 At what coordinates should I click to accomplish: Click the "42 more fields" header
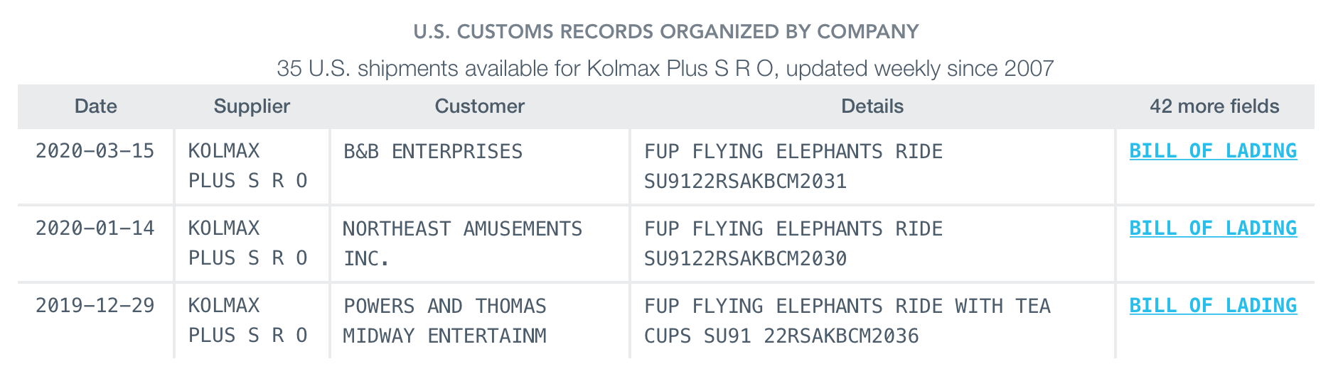(1214, 106)
